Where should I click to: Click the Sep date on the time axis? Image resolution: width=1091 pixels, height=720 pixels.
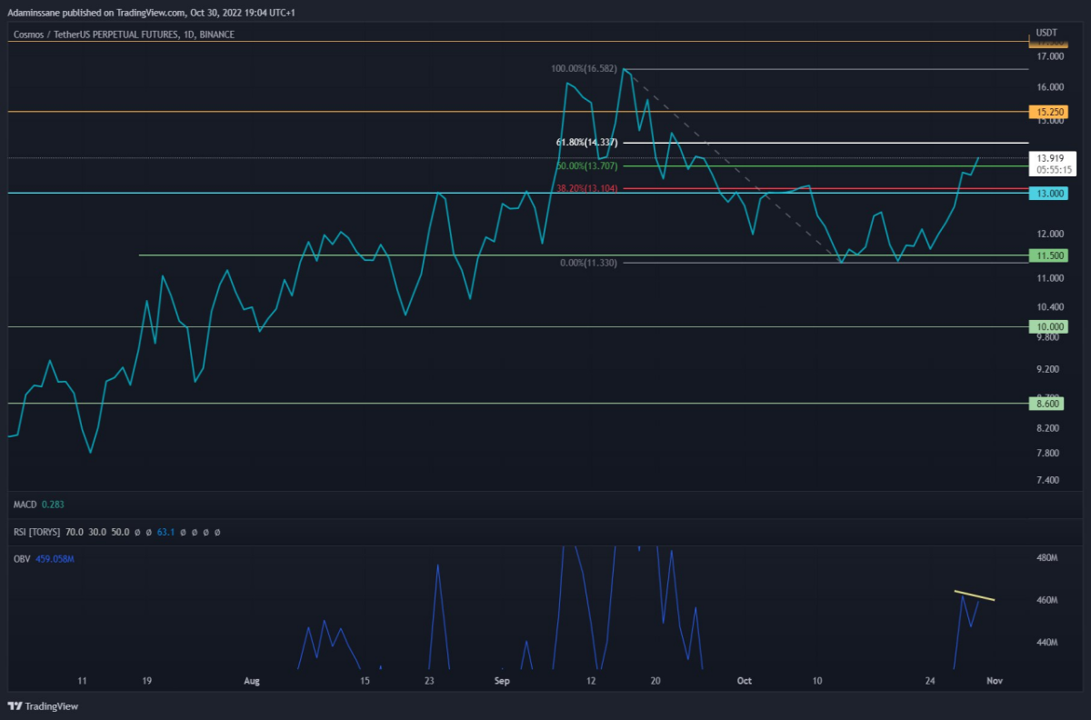click(x=503, y=680)
